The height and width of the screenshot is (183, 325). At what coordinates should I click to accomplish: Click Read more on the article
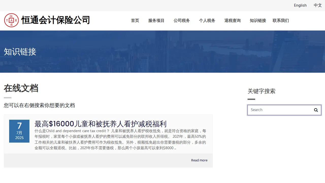(199, 160)
